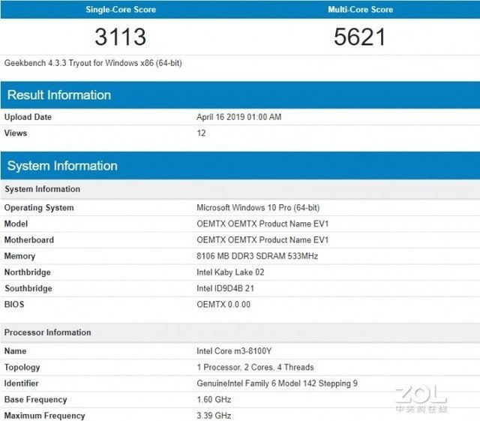The width and height of the screenshot is (480, 421).
Task: Select the Motherboard row's OEMTX Product Name EV1 value
Action: coord(262,240)
